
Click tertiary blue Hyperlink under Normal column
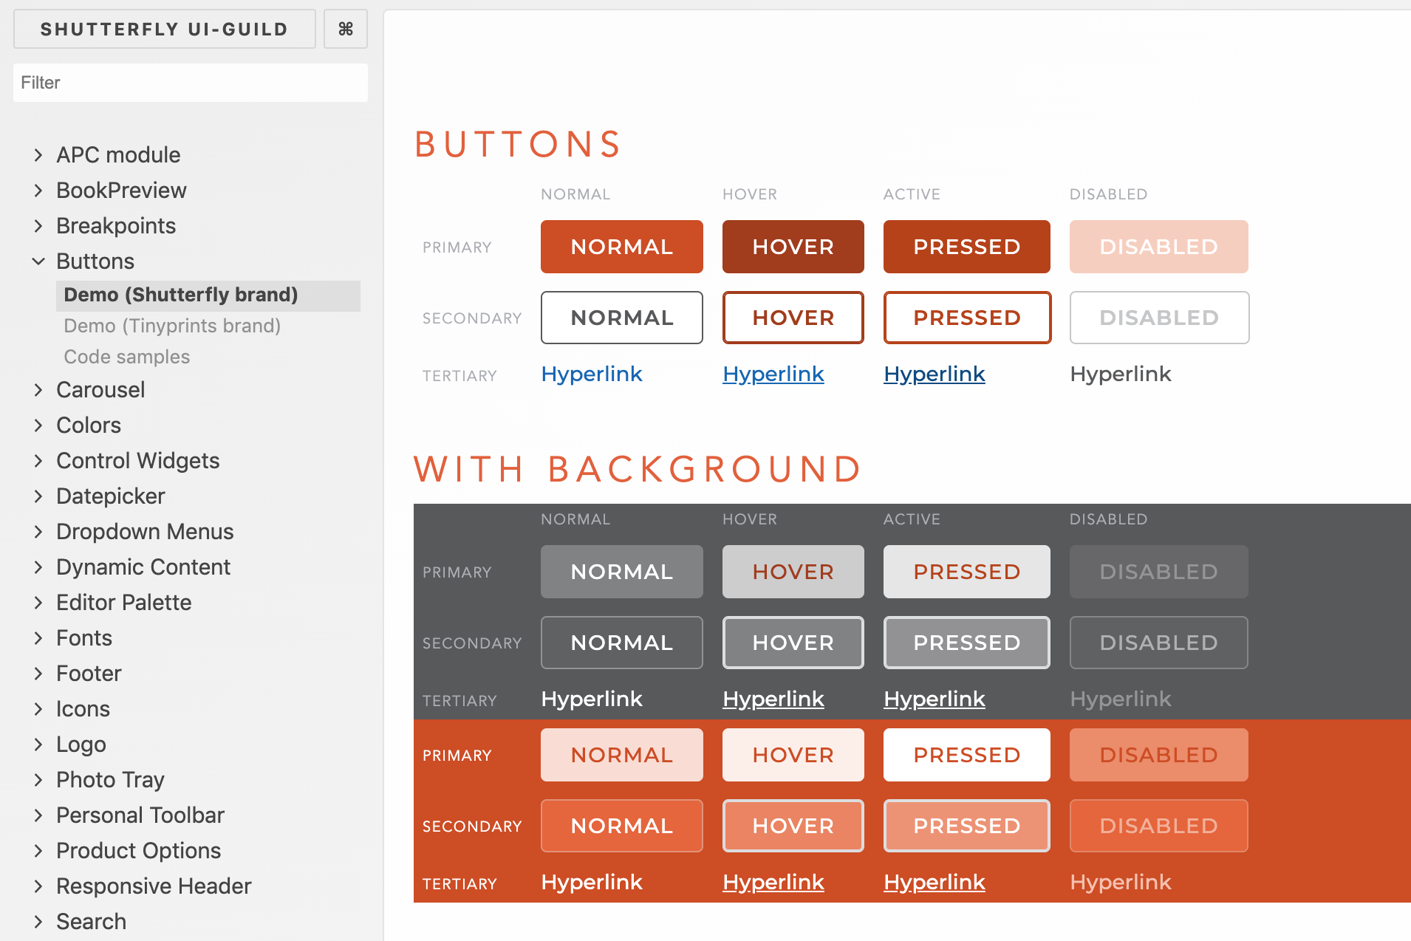(592, 374)
